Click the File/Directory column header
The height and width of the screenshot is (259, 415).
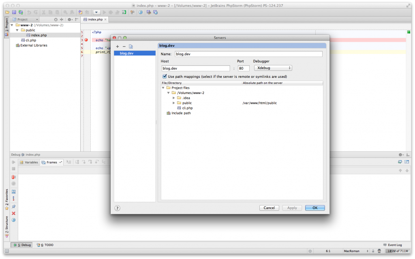[201, 83]
